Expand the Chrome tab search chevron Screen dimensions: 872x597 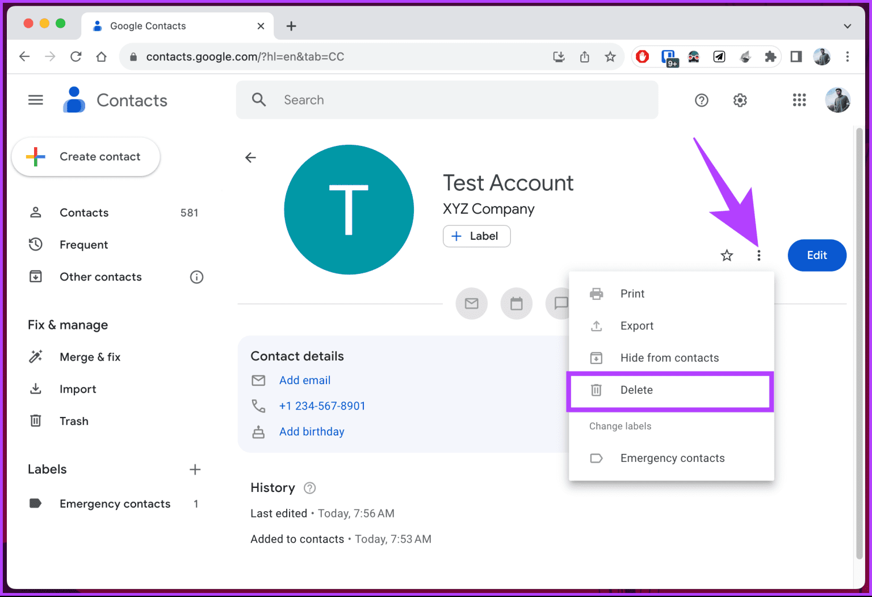click(847, 26)
